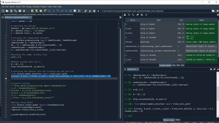
Task: Open the File menu
Action: click(x=3, y=6)
